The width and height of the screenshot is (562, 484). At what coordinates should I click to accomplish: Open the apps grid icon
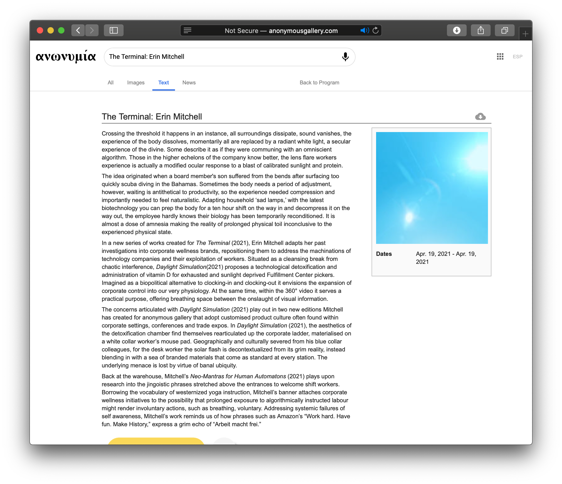click(500, 57)
